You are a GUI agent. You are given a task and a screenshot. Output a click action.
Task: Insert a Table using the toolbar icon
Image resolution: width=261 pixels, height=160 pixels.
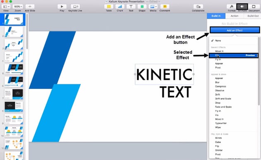[x=109, y=7]
